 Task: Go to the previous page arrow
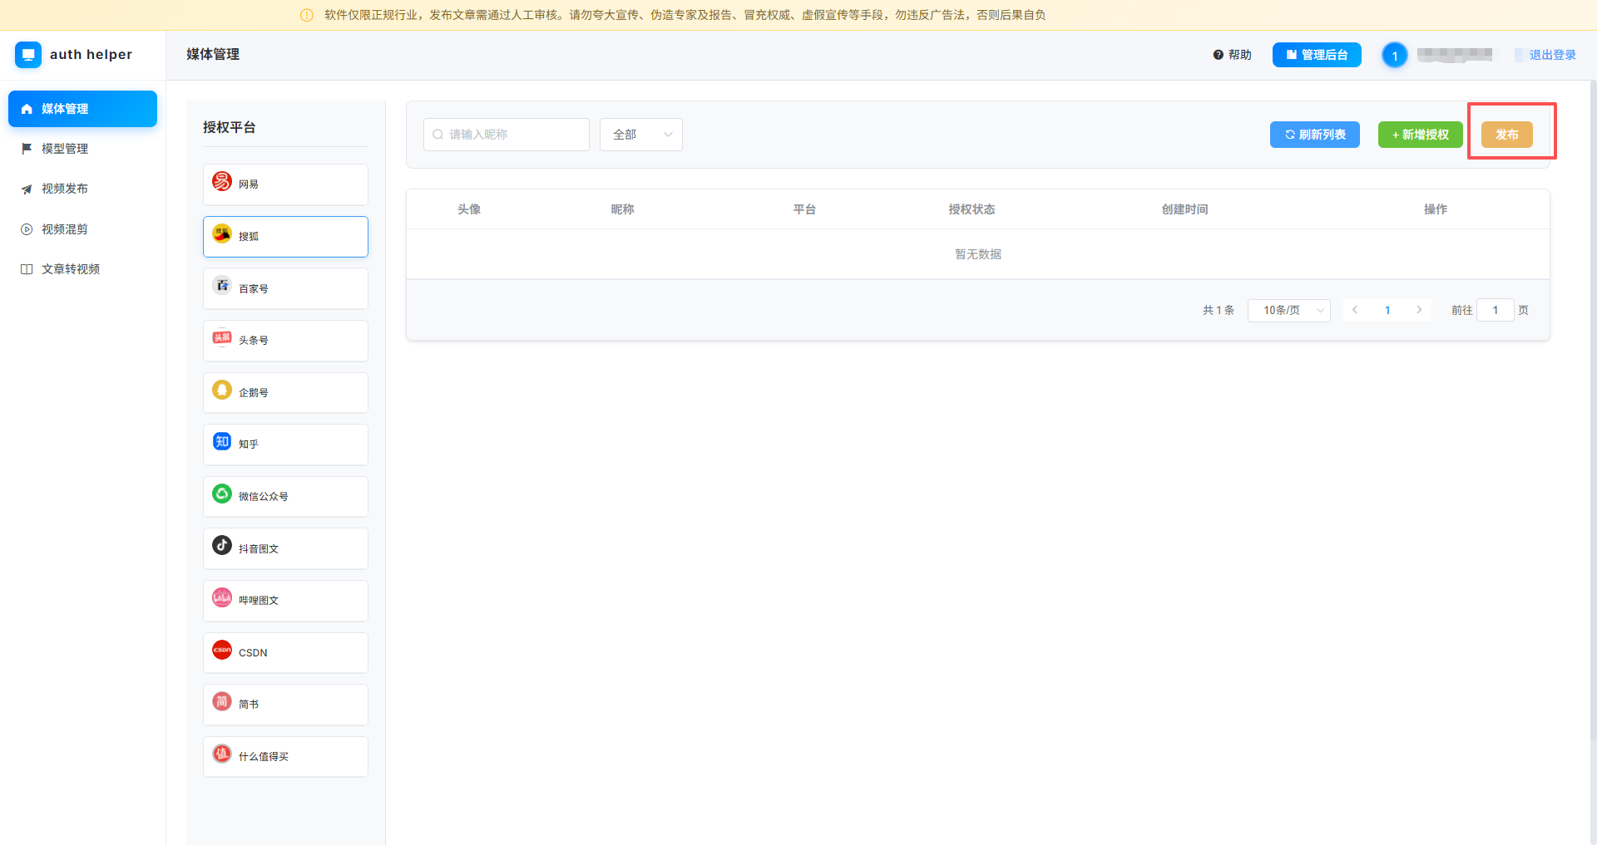1355,310
